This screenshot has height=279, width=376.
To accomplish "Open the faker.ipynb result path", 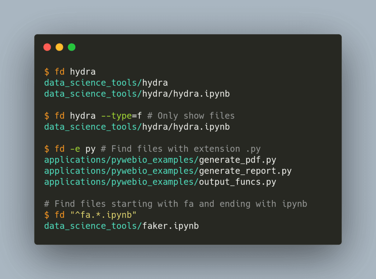I will tap(121, 226).
